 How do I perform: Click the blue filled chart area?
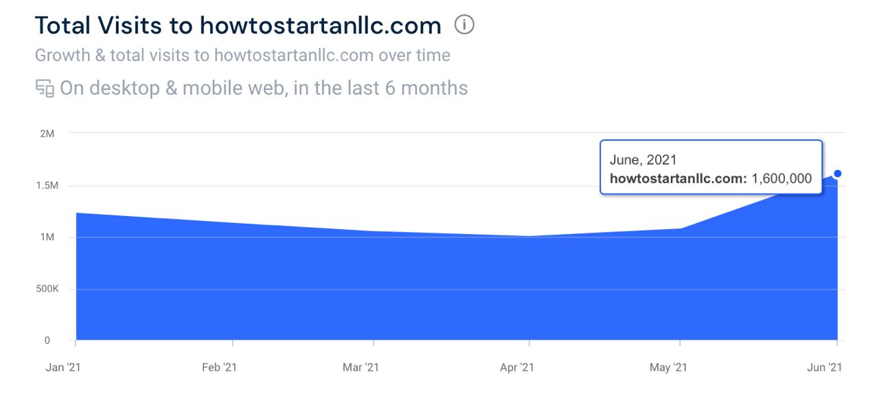click(412, 288)
